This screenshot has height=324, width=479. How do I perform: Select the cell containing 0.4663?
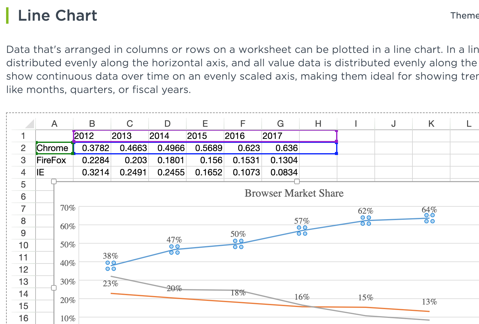coord(130,148)
